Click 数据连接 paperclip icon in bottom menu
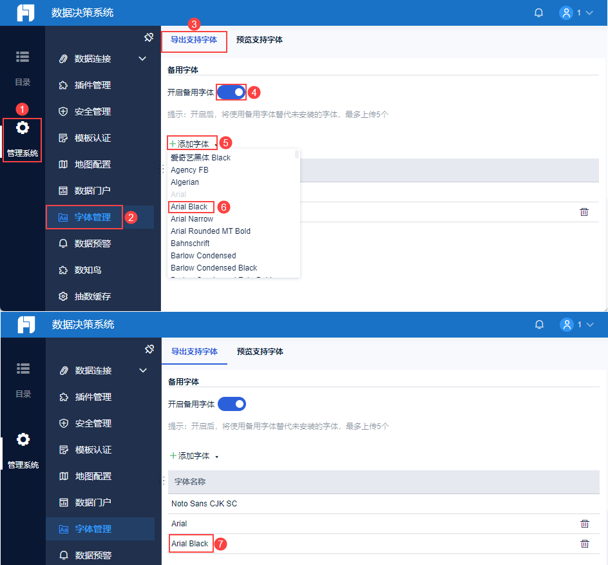608x565 pixels. coord(64,370)
